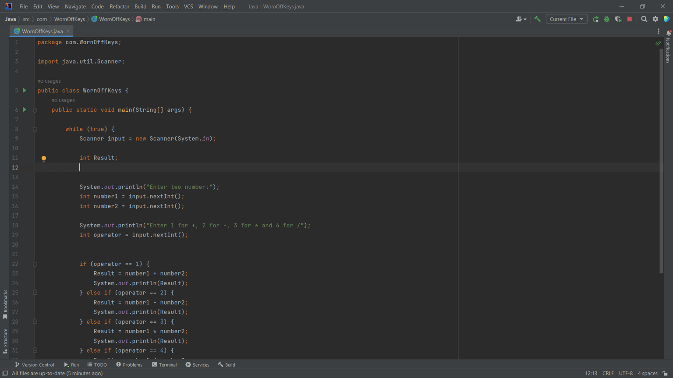Open the Refactor menu
Image resolution: width=673 pixels, height=378 pixels.
[x=119, y=7]
